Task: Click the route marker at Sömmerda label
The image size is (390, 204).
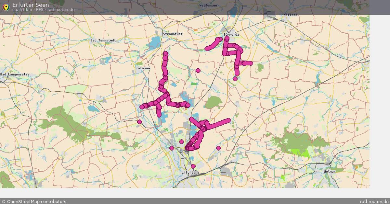Action: pos(227,38)
